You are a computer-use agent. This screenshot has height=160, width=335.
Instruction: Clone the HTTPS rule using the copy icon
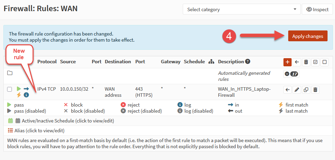coord(306,90)
